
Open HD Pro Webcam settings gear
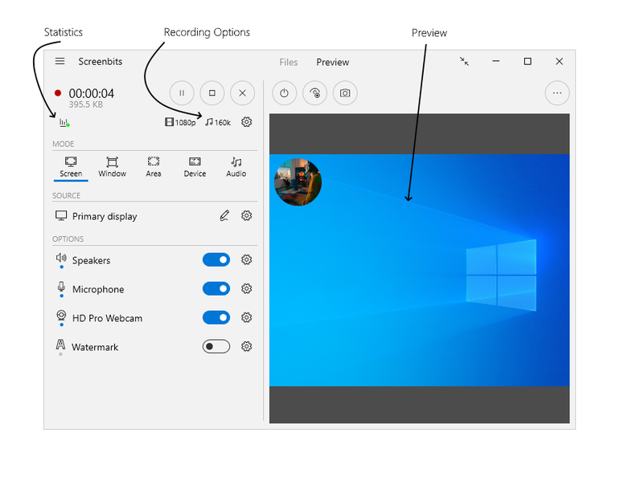click(x=246, y=317)
